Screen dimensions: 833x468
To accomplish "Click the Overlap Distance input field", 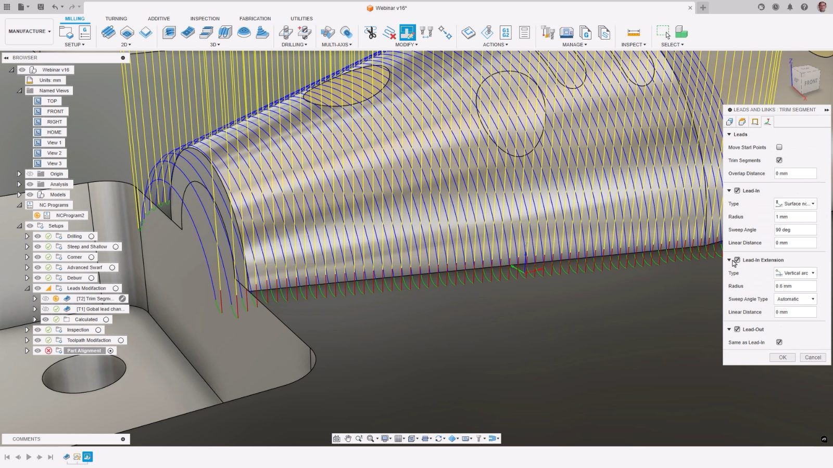I will pyautogui.click(x=795, y=174).
